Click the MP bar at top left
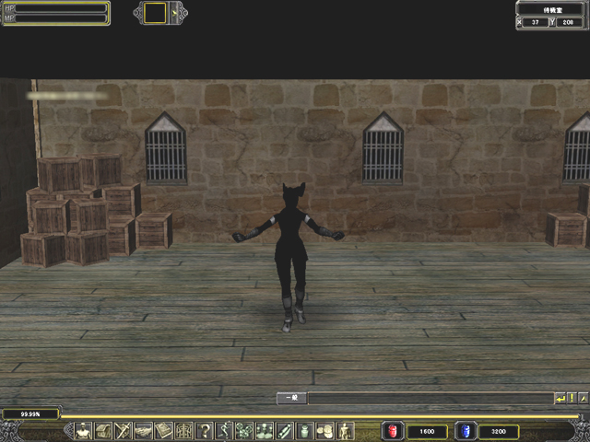This screenshot has height=442, width=590. click(61, 18)
